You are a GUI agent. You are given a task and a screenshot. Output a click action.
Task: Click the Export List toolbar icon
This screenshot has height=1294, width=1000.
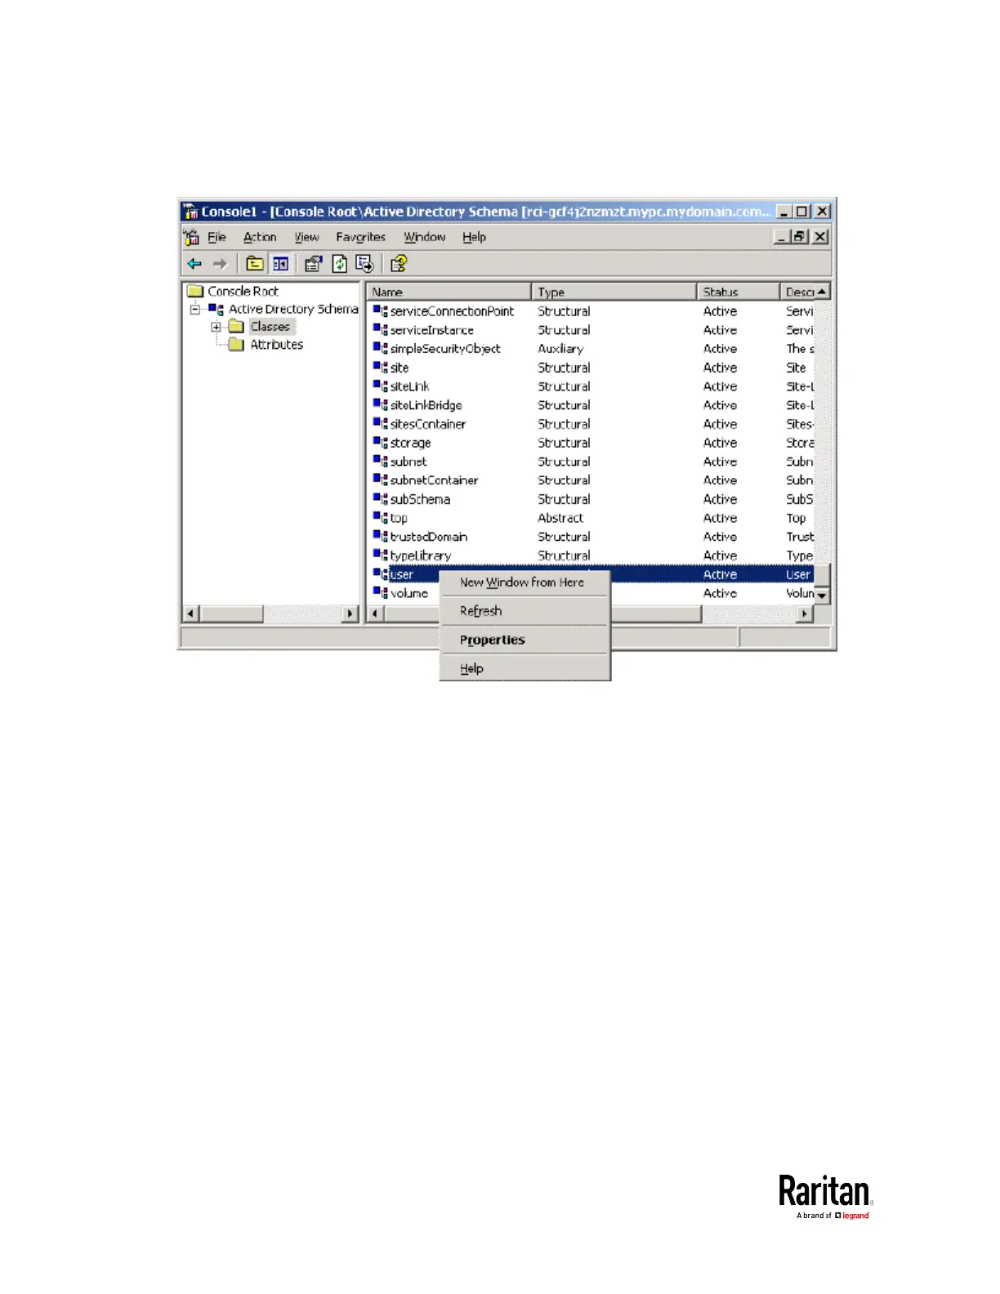coord(364,264)
